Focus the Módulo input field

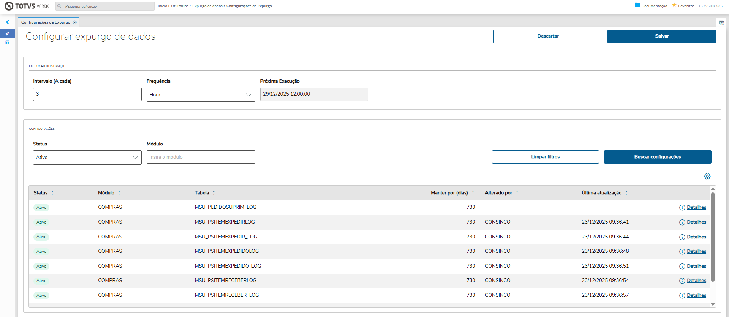coord(201,157)
